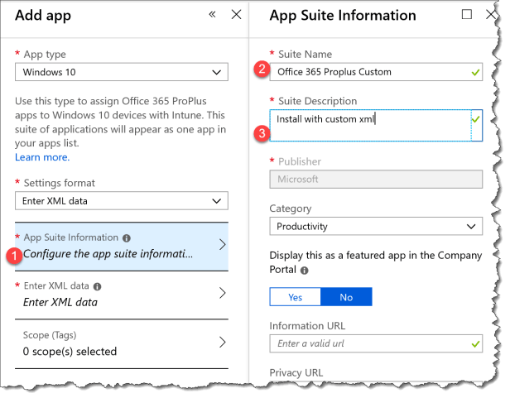Click the '0 scope(s) selected' text
The image size is (510, 398).
pos(70,352)
